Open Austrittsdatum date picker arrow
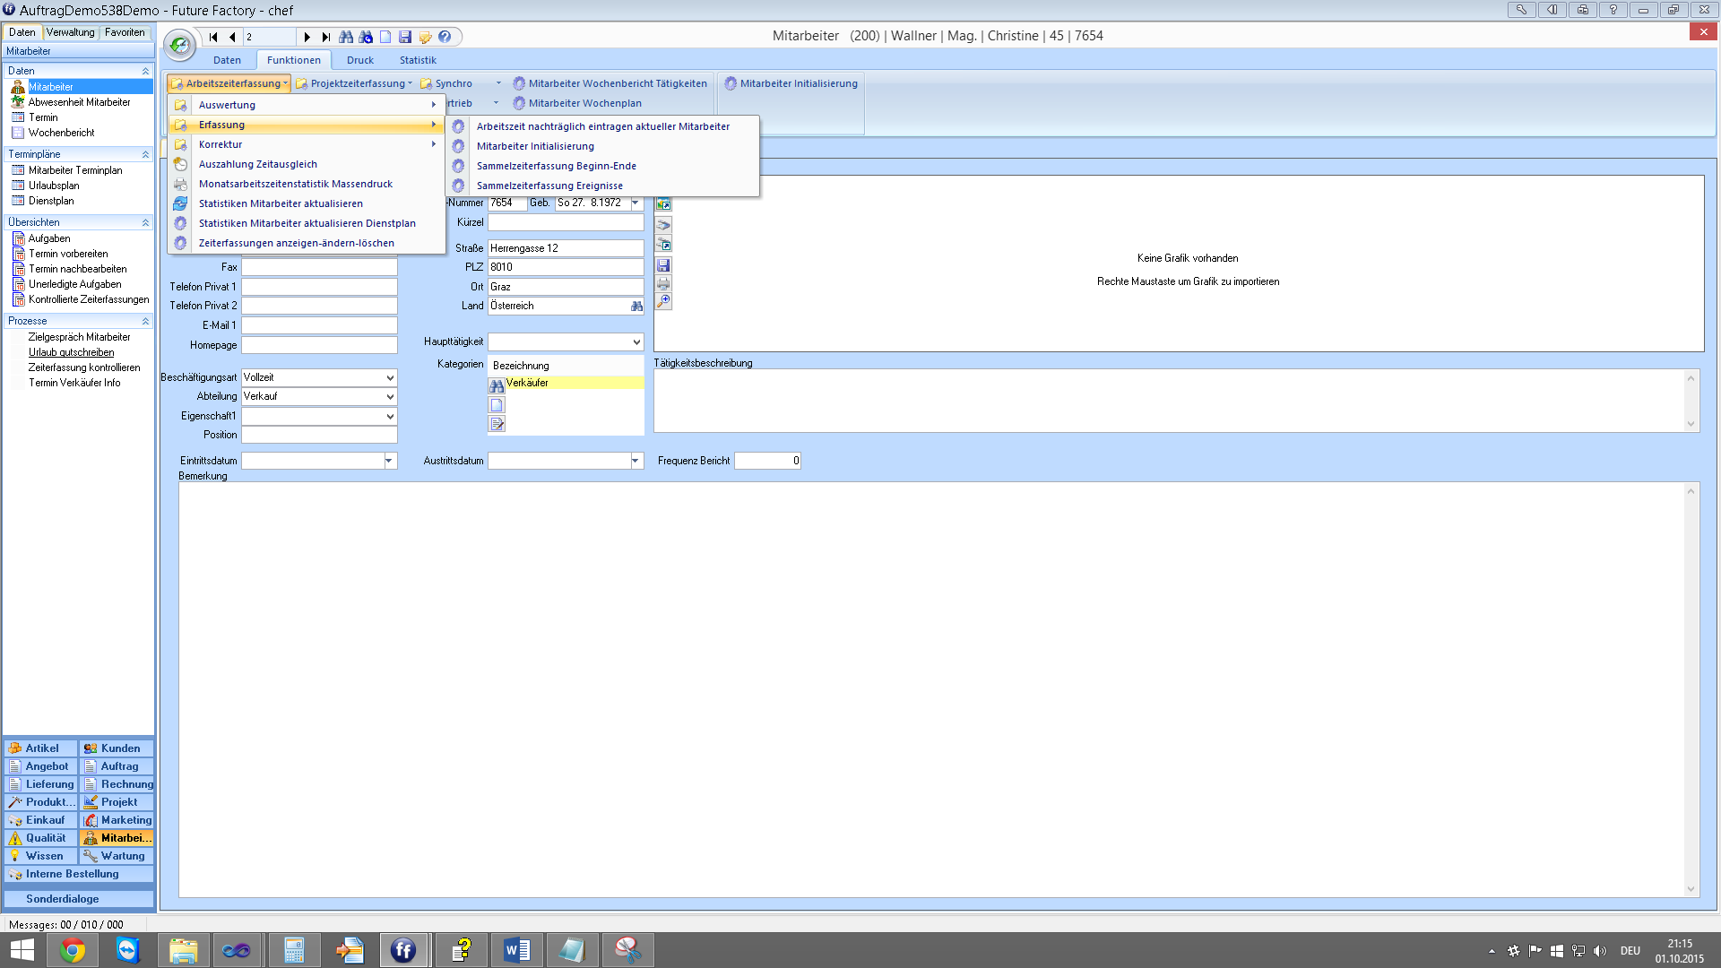 click(x=636, y=461)
